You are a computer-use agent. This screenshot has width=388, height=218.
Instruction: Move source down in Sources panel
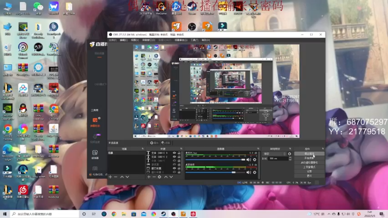click(x=171, y=177)
